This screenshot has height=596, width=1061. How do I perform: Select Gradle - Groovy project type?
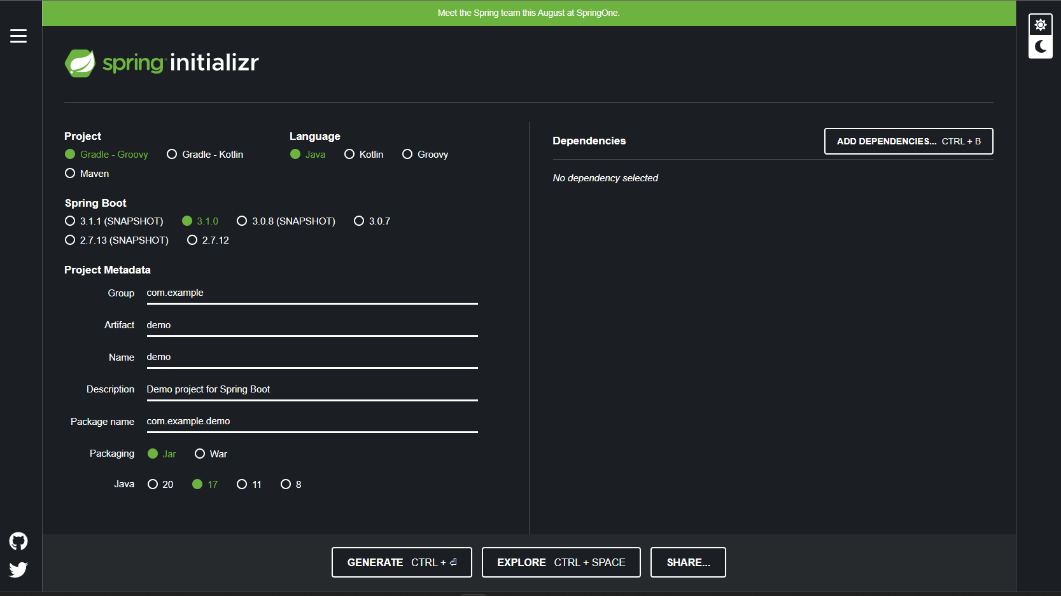(106, 154)
